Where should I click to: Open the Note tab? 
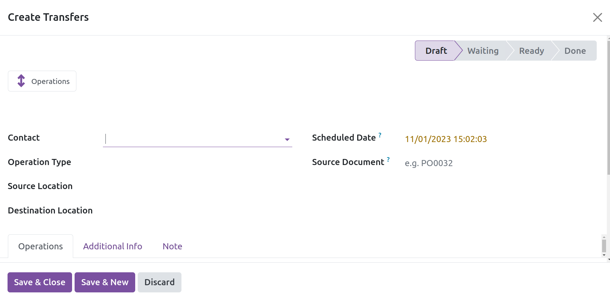[x=172, y=246]
